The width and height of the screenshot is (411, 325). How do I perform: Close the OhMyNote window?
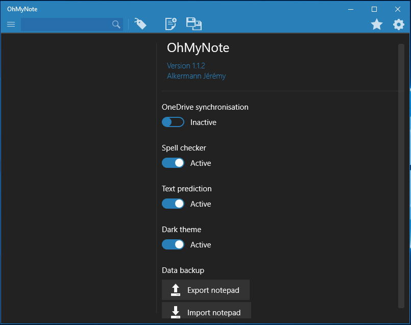pos(398,9)
